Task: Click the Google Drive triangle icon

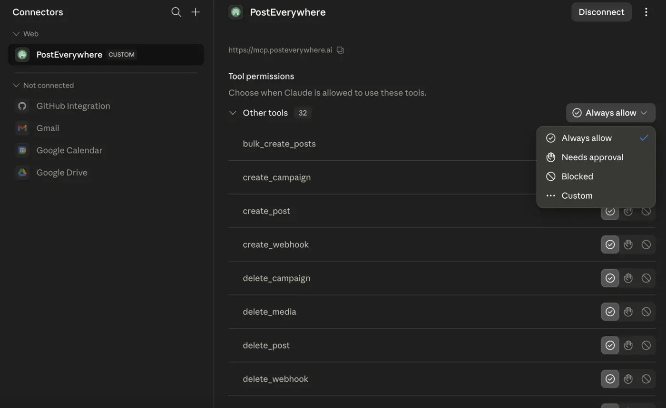Action: [22, 173]
